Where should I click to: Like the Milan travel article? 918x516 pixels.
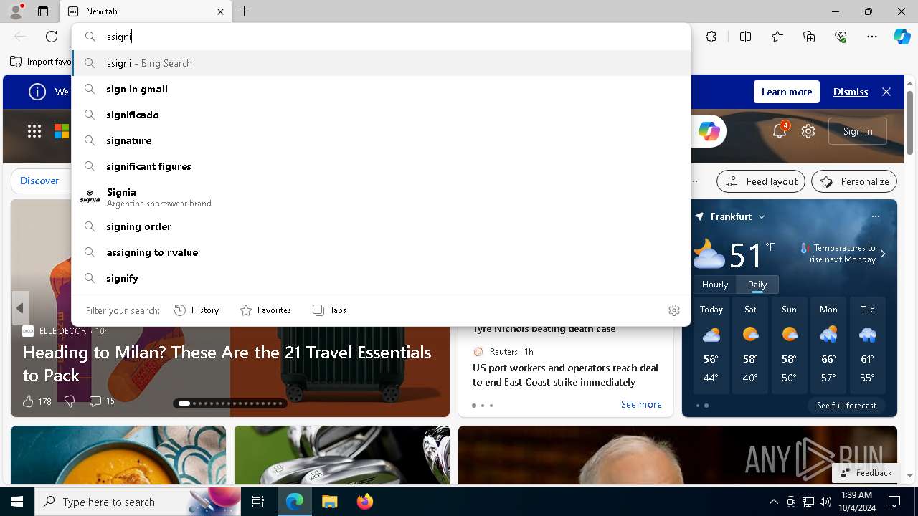coord(36,401)
